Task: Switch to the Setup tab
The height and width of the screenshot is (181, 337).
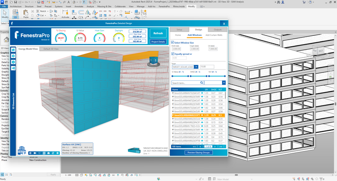Action: point(179,29)
